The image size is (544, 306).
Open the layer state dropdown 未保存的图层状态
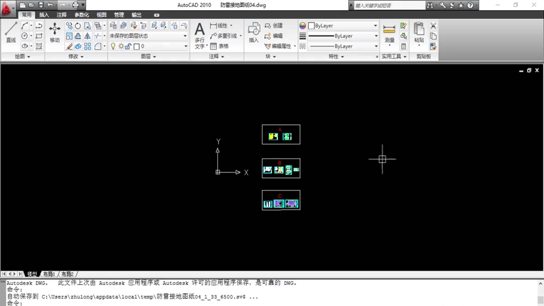pos(148,36)
